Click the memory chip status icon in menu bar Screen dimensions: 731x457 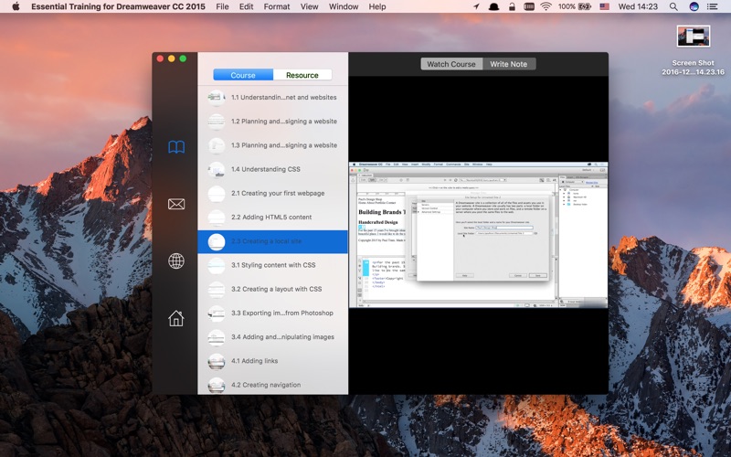(529, 6)
